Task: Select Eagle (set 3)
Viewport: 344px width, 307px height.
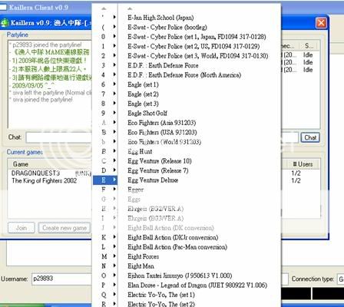Action: pos(143,104)
